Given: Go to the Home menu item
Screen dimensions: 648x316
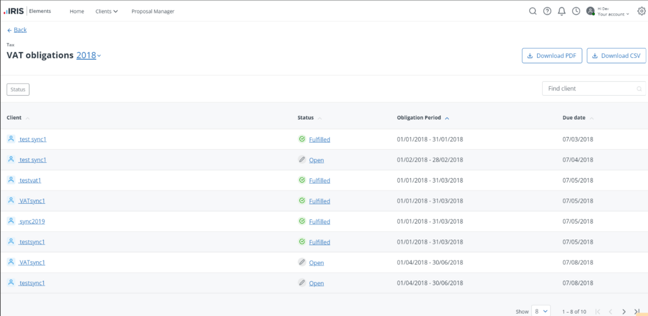Looking at the screenshot, I should pos(77,11).
